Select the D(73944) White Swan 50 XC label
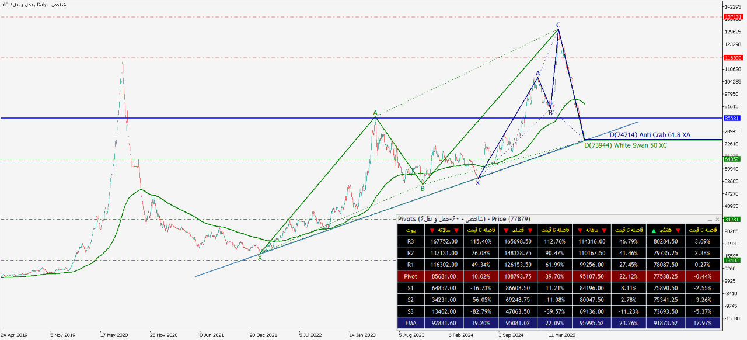The image size is (747, 340). pos(625,145)
